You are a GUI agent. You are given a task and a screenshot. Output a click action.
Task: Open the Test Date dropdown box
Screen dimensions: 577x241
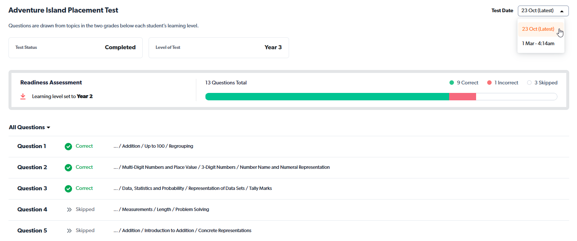543,11
